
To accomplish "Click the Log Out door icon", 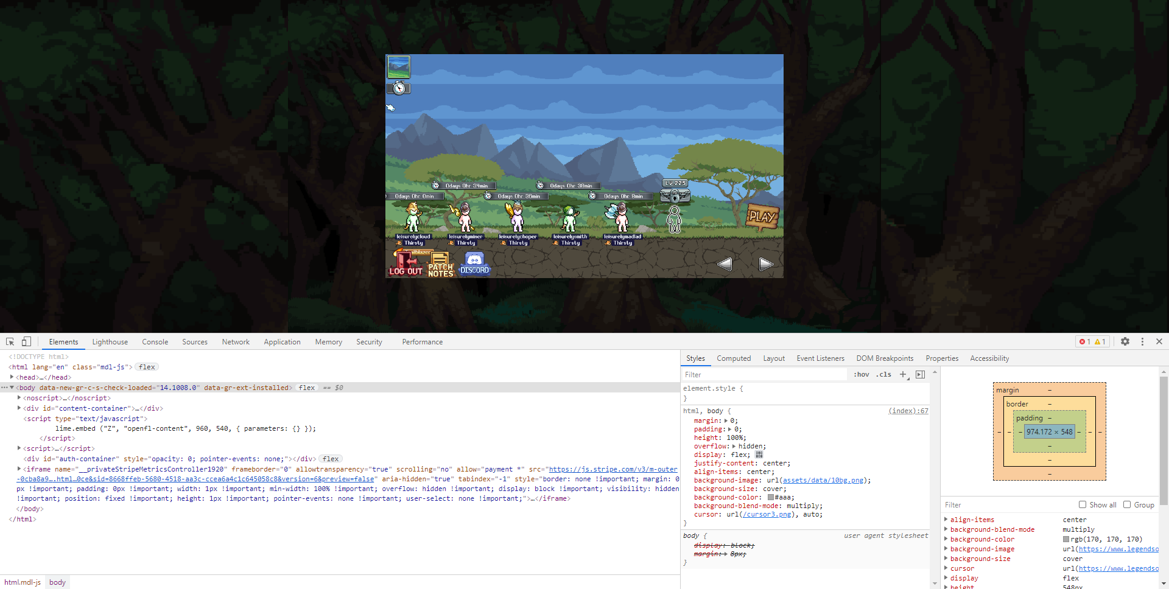I will (x=405, y=263).
